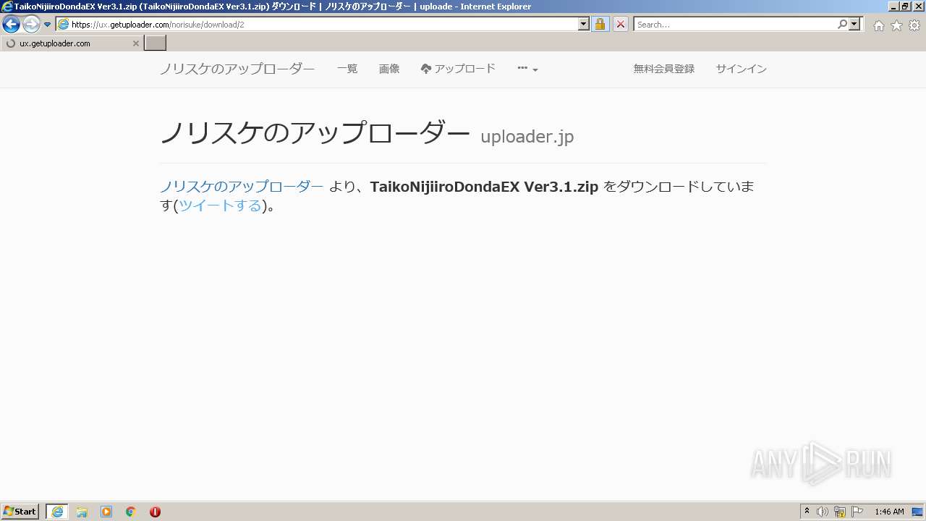Switch to Internet Explorer taskbar button
The image size is (926, 521).
click(57, 512)
